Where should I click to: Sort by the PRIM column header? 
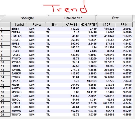pos(124,25)
